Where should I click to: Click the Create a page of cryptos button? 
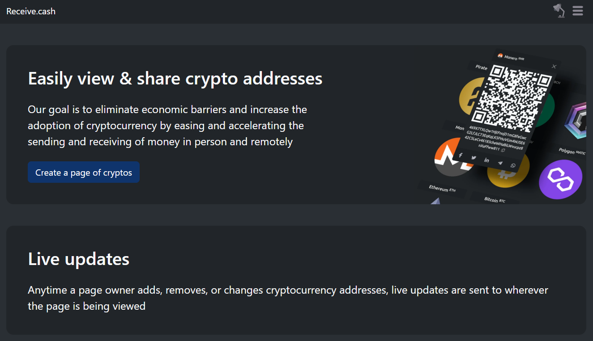point(84,172)
